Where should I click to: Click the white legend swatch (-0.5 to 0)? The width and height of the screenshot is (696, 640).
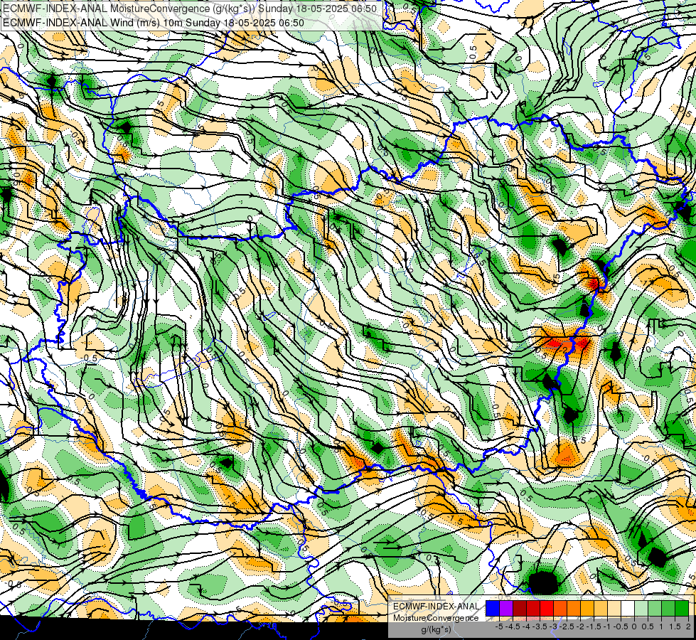628,608
